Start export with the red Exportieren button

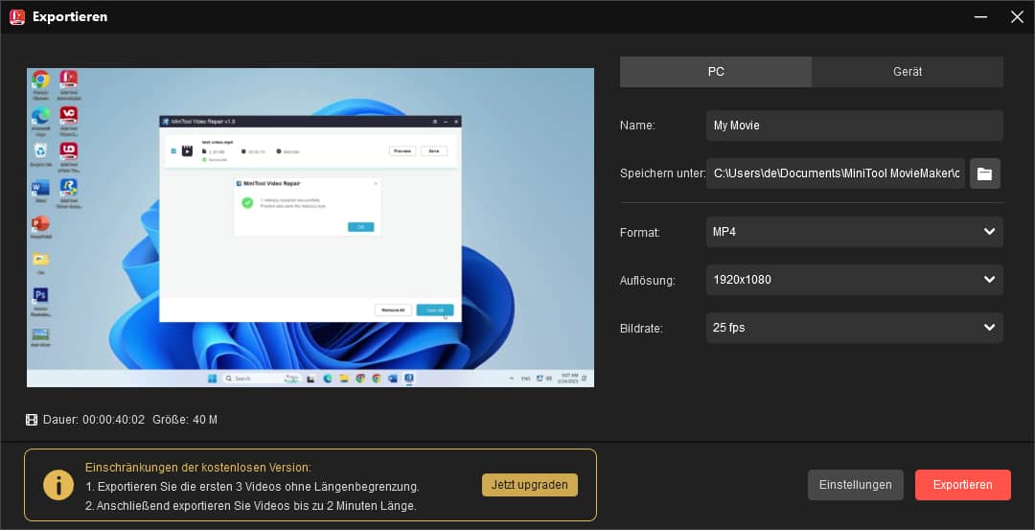point(962,485)
